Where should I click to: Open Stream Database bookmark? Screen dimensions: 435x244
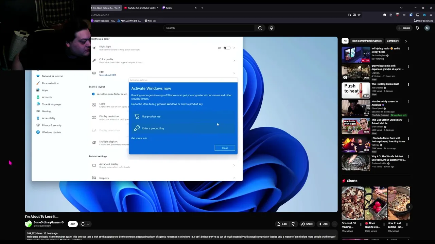(103, 21)
